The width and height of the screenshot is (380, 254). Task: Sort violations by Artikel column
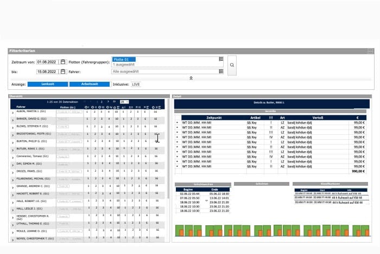pos(255,118)
